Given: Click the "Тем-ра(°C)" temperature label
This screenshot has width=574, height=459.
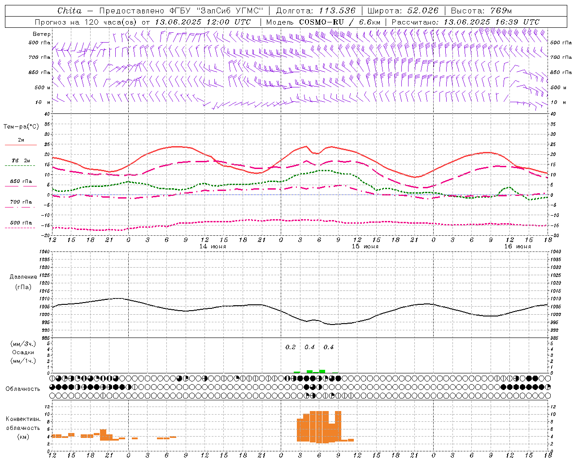Looking at the screenshot, I should point(21,127).
